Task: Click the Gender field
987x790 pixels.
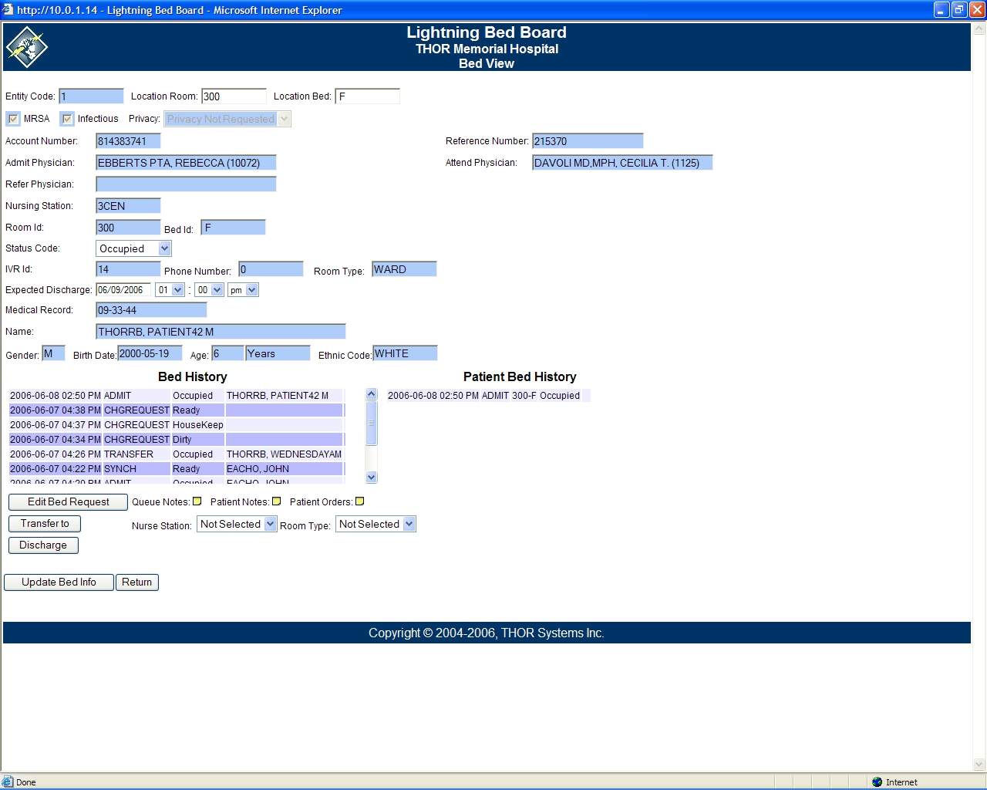Action: pos(53,353)
